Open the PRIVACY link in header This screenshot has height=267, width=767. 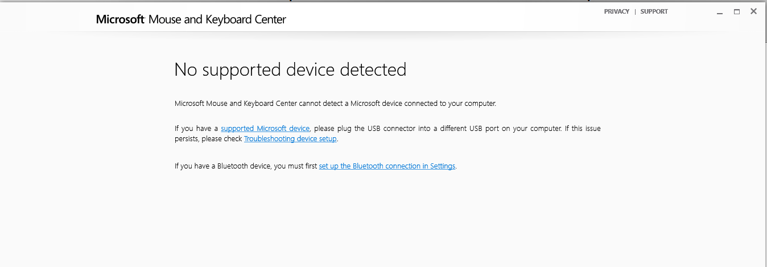[x=617, y=11]
